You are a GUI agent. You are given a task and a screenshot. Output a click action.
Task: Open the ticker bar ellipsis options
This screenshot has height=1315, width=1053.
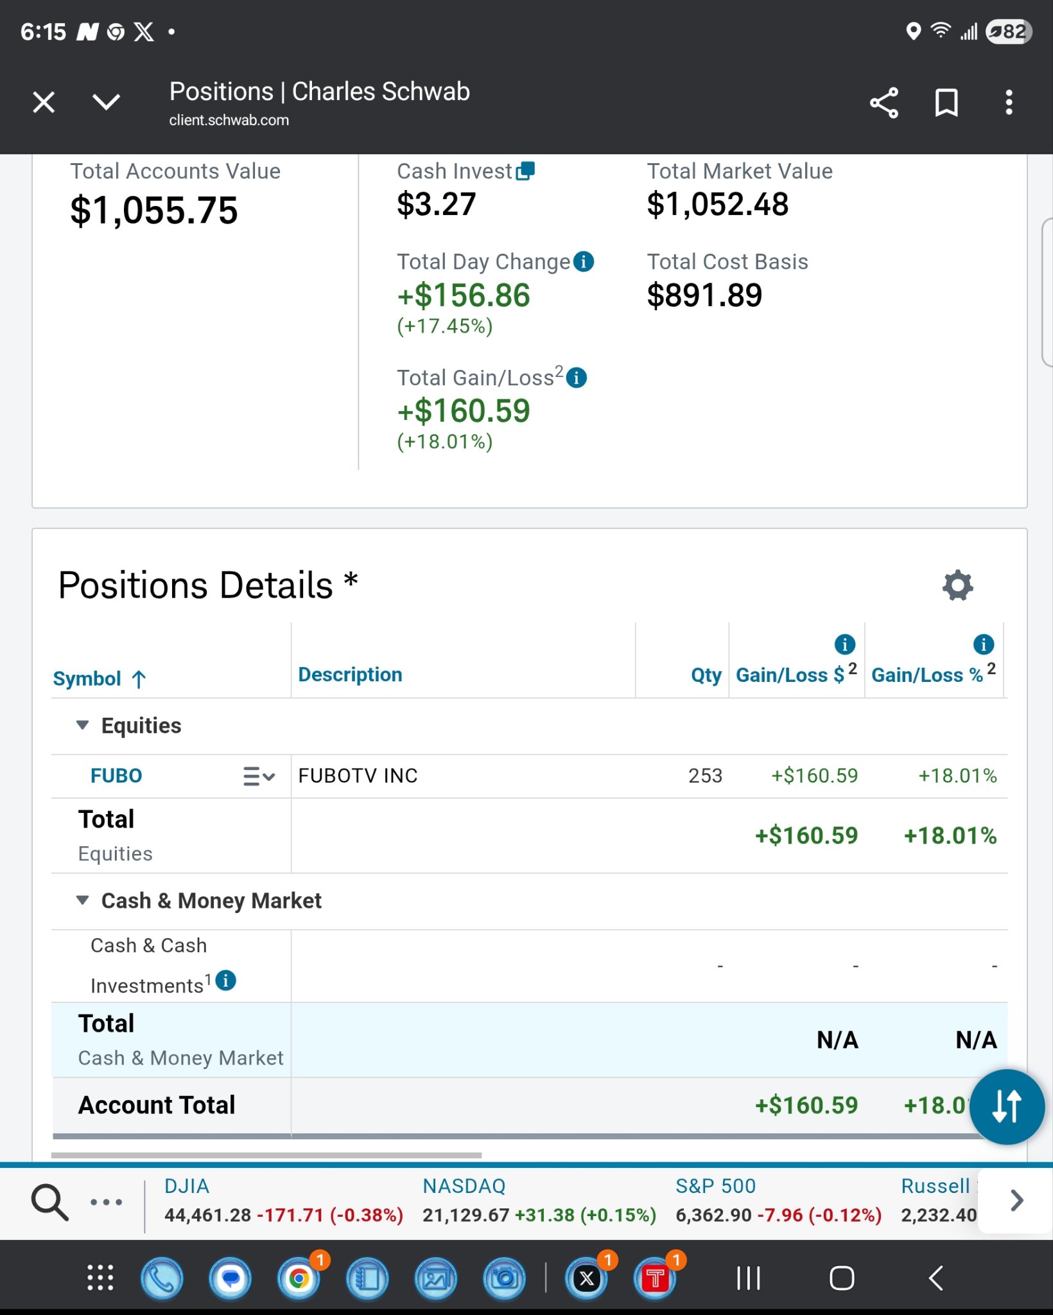[x=106, y=1202]
